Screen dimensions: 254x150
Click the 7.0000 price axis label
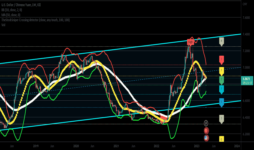tap(246, 67)
